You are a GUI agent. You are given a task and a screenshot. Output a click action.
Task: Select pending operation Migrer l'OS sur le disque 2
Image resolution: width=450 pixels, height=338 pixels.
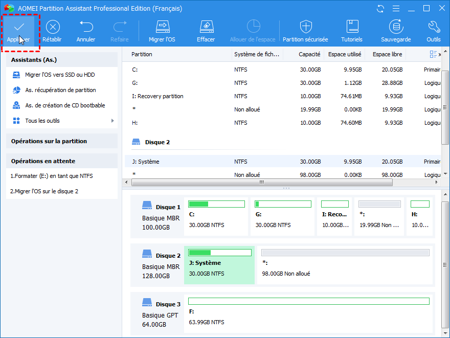coord(44,191)
